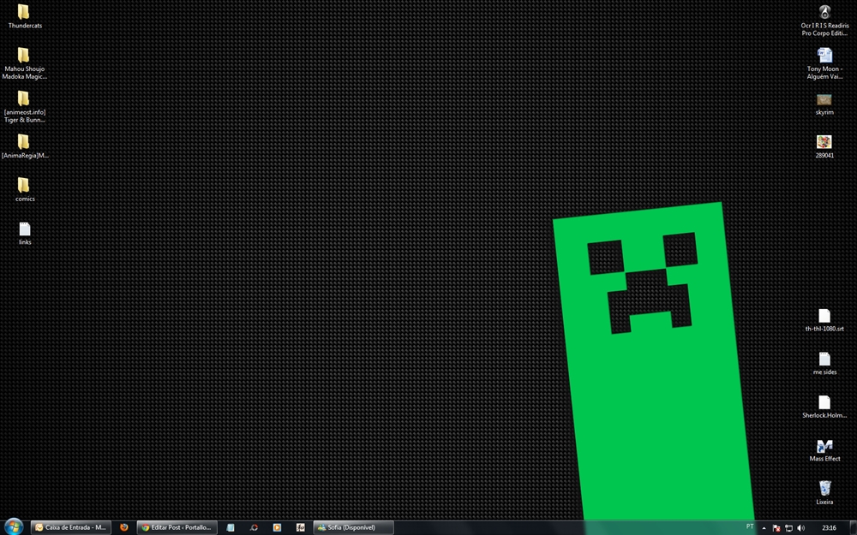Image resolution: width=857 pixels, height=535 pixels.
Task: Open the volume speaker tray icon
Action: (x=801, y=528)
